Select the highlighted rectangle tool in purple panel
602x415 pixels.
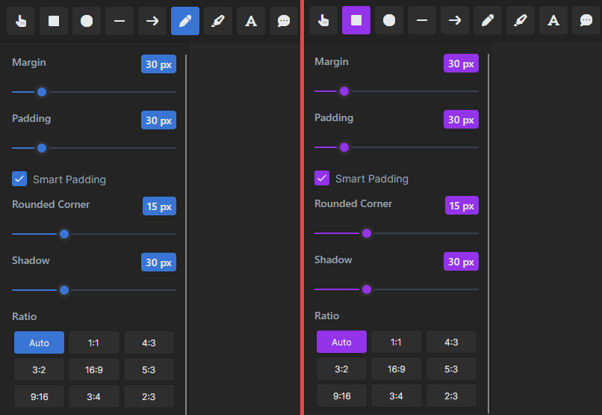tap(356, 20)
